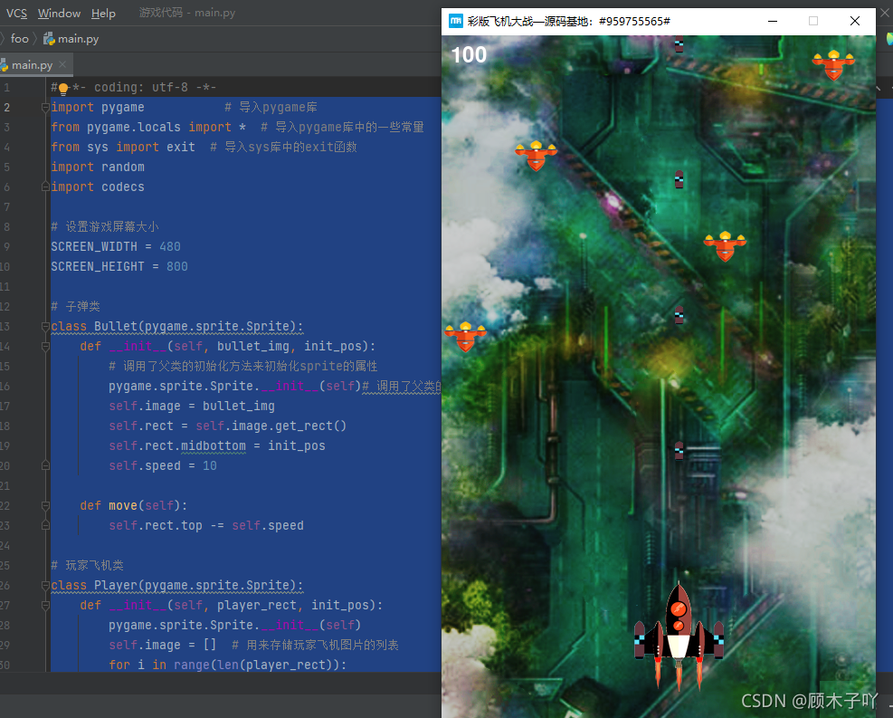
Task: Click the pygame window title bar icon
Action: [x=456, y=20]
